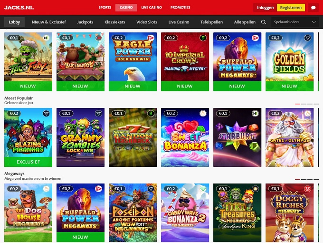Open the chat bubble icon

pyautogui.click(x=313, y=8)
